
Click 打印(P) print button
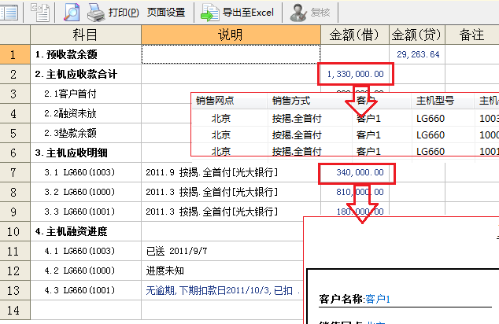124,13
